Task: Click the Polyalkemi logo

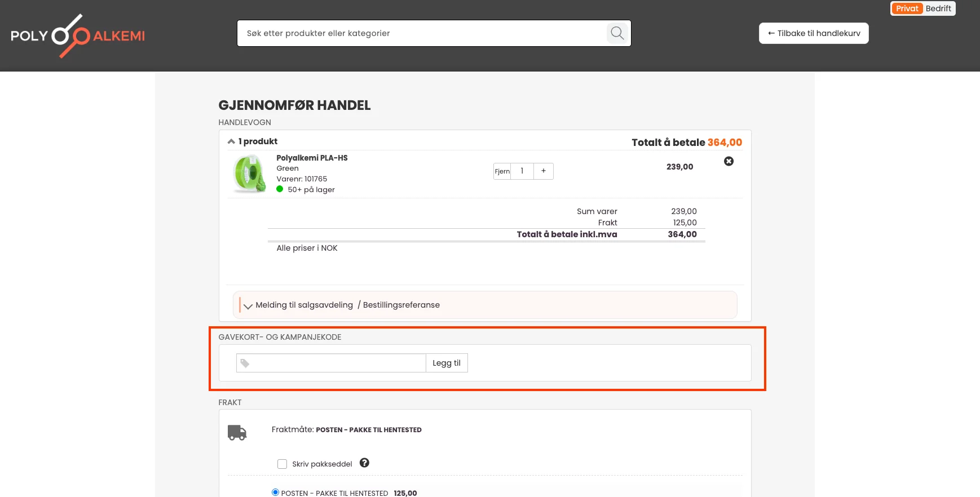Action: click(x=78, y=35)
